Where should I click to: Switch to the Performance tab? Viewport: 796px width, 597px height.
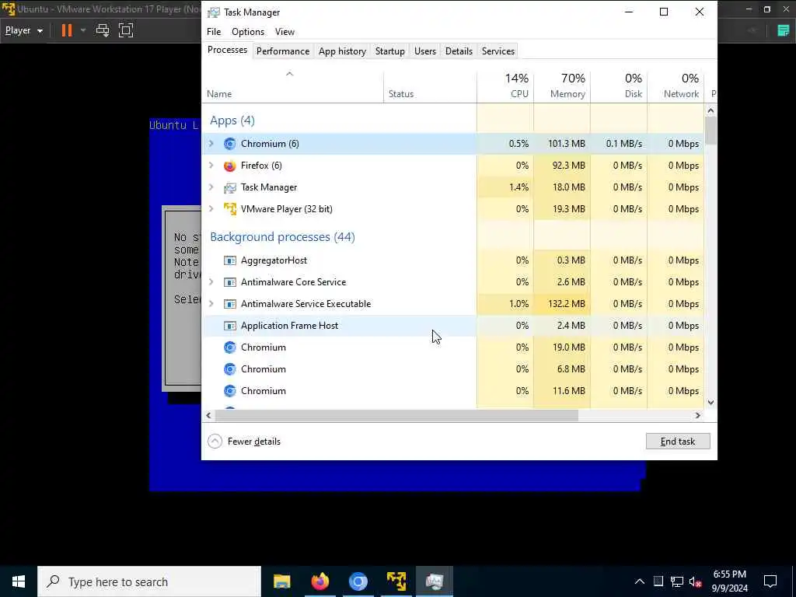283,51
